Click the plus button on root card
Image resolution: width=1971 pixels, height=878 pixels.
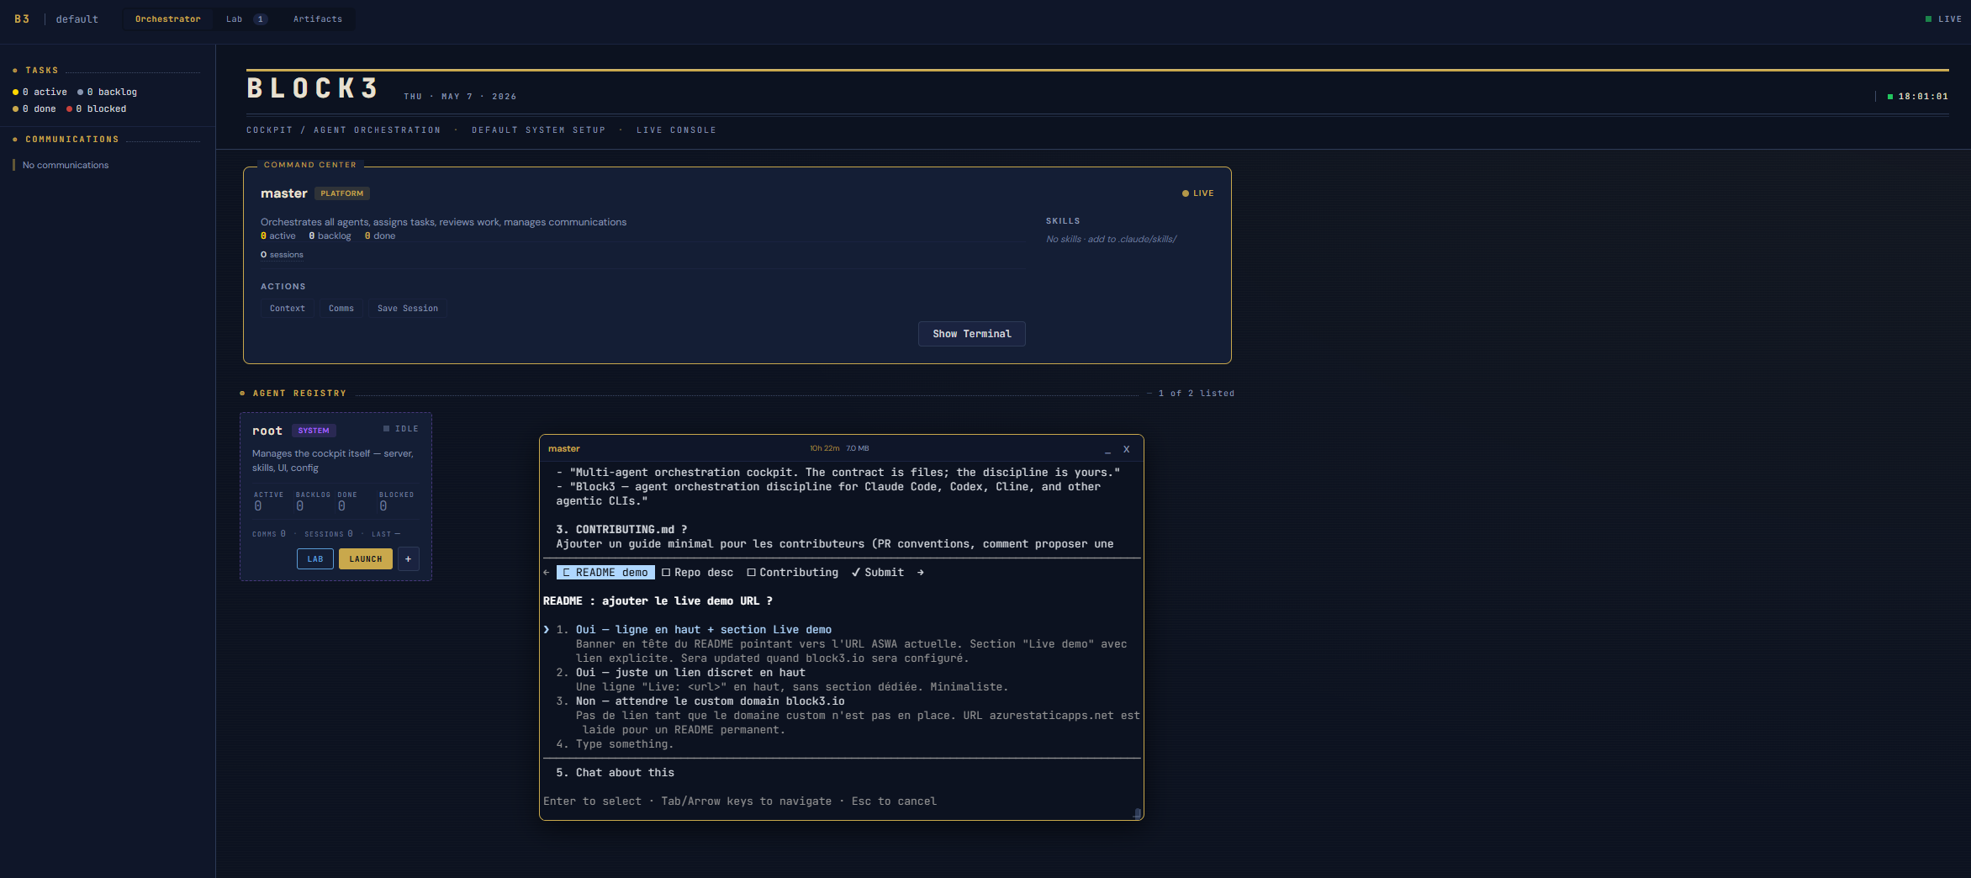pos(409,559)
